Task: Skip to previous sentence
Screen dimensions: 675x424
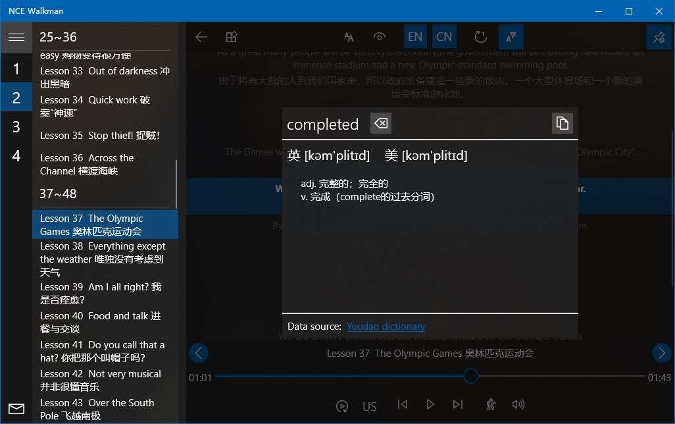Action: 403,404
